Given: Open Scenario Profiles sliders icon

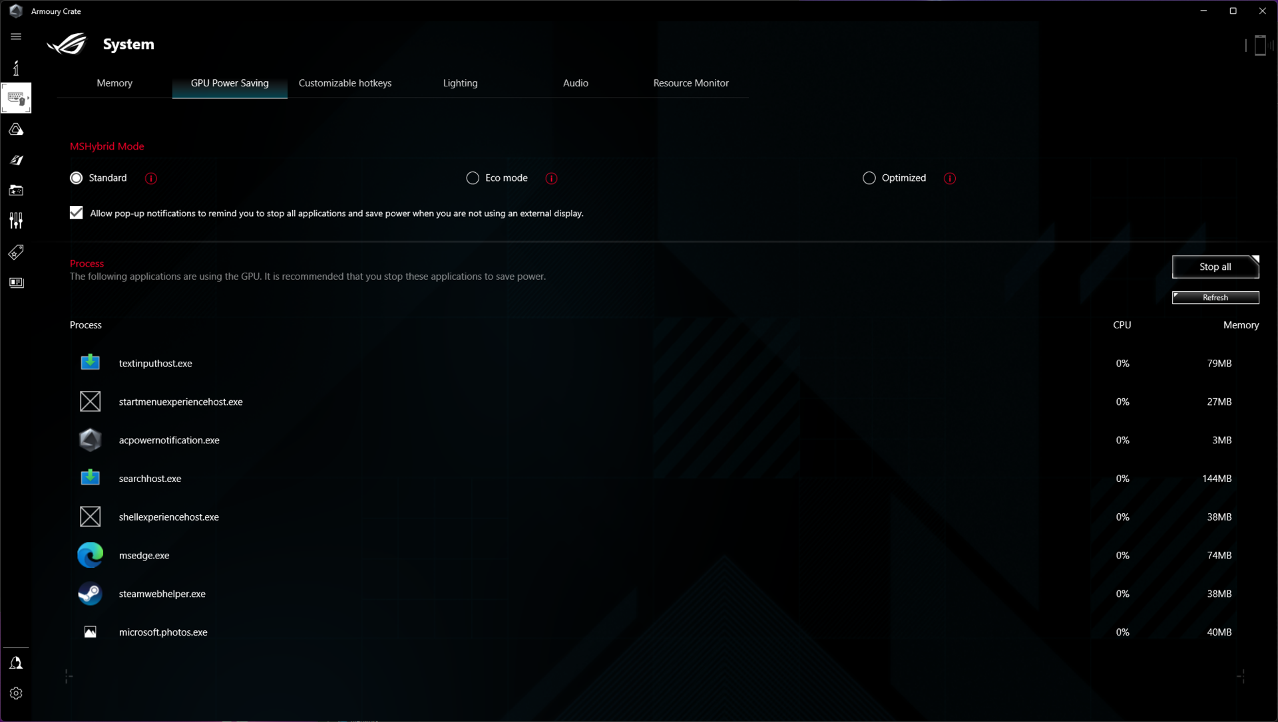Looking at the screenshot, I should point(16,221).
